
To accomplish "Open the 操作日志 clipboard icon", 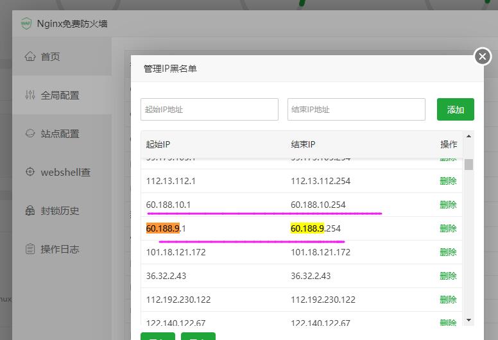I will [30, 249].
